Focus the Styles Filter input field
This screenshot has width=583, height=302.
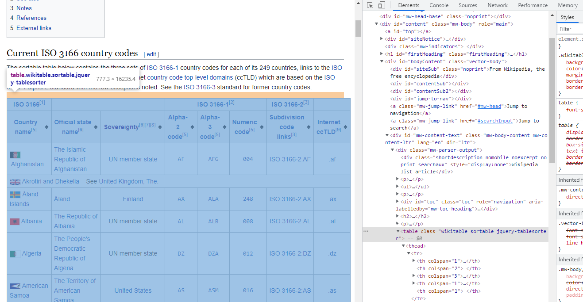570,29
